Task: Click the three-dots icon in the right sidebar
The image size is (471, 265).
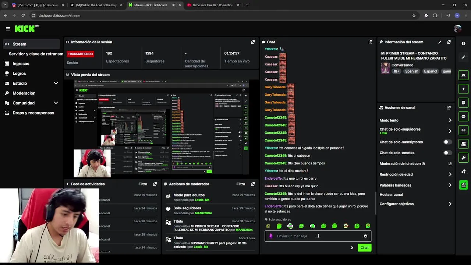Action: (x=463, y=172)
